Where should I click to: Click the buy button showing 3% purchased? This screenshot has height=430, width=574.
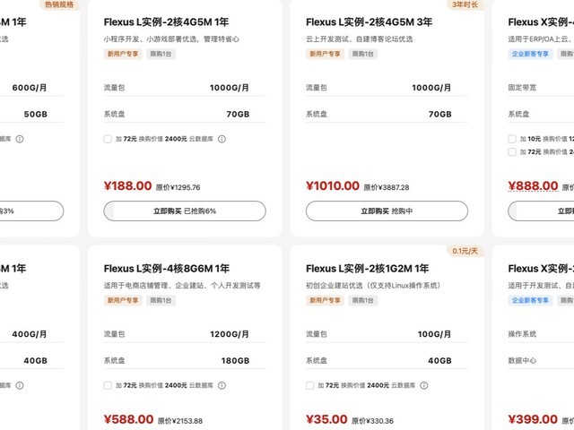[30, 211]
